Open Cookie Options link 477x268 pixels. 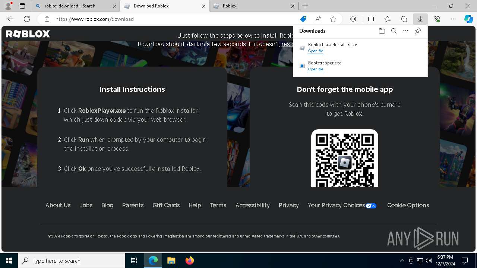click(408, 205)
